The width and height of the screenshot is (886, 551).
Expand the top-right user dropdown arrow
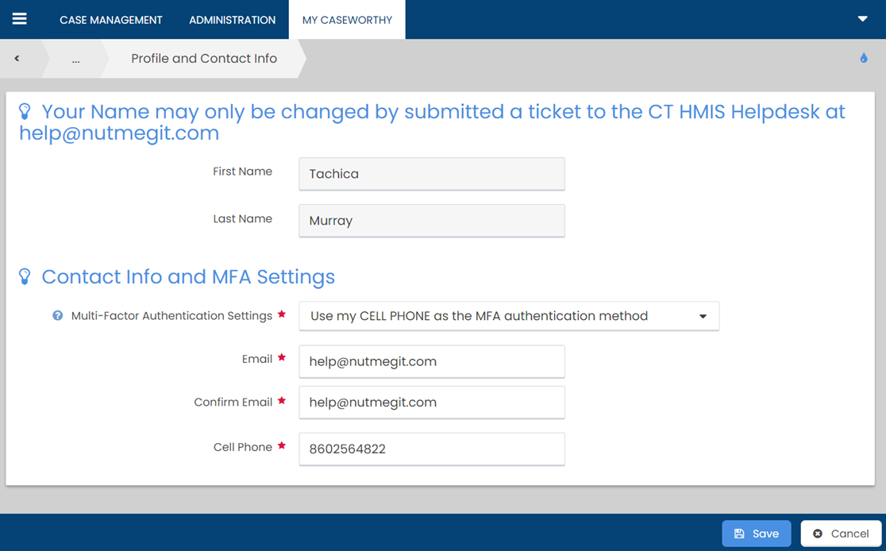(x=862, y=19)
